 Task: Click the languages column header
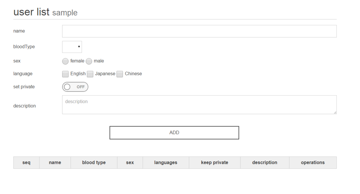click(x=166, y=163)
